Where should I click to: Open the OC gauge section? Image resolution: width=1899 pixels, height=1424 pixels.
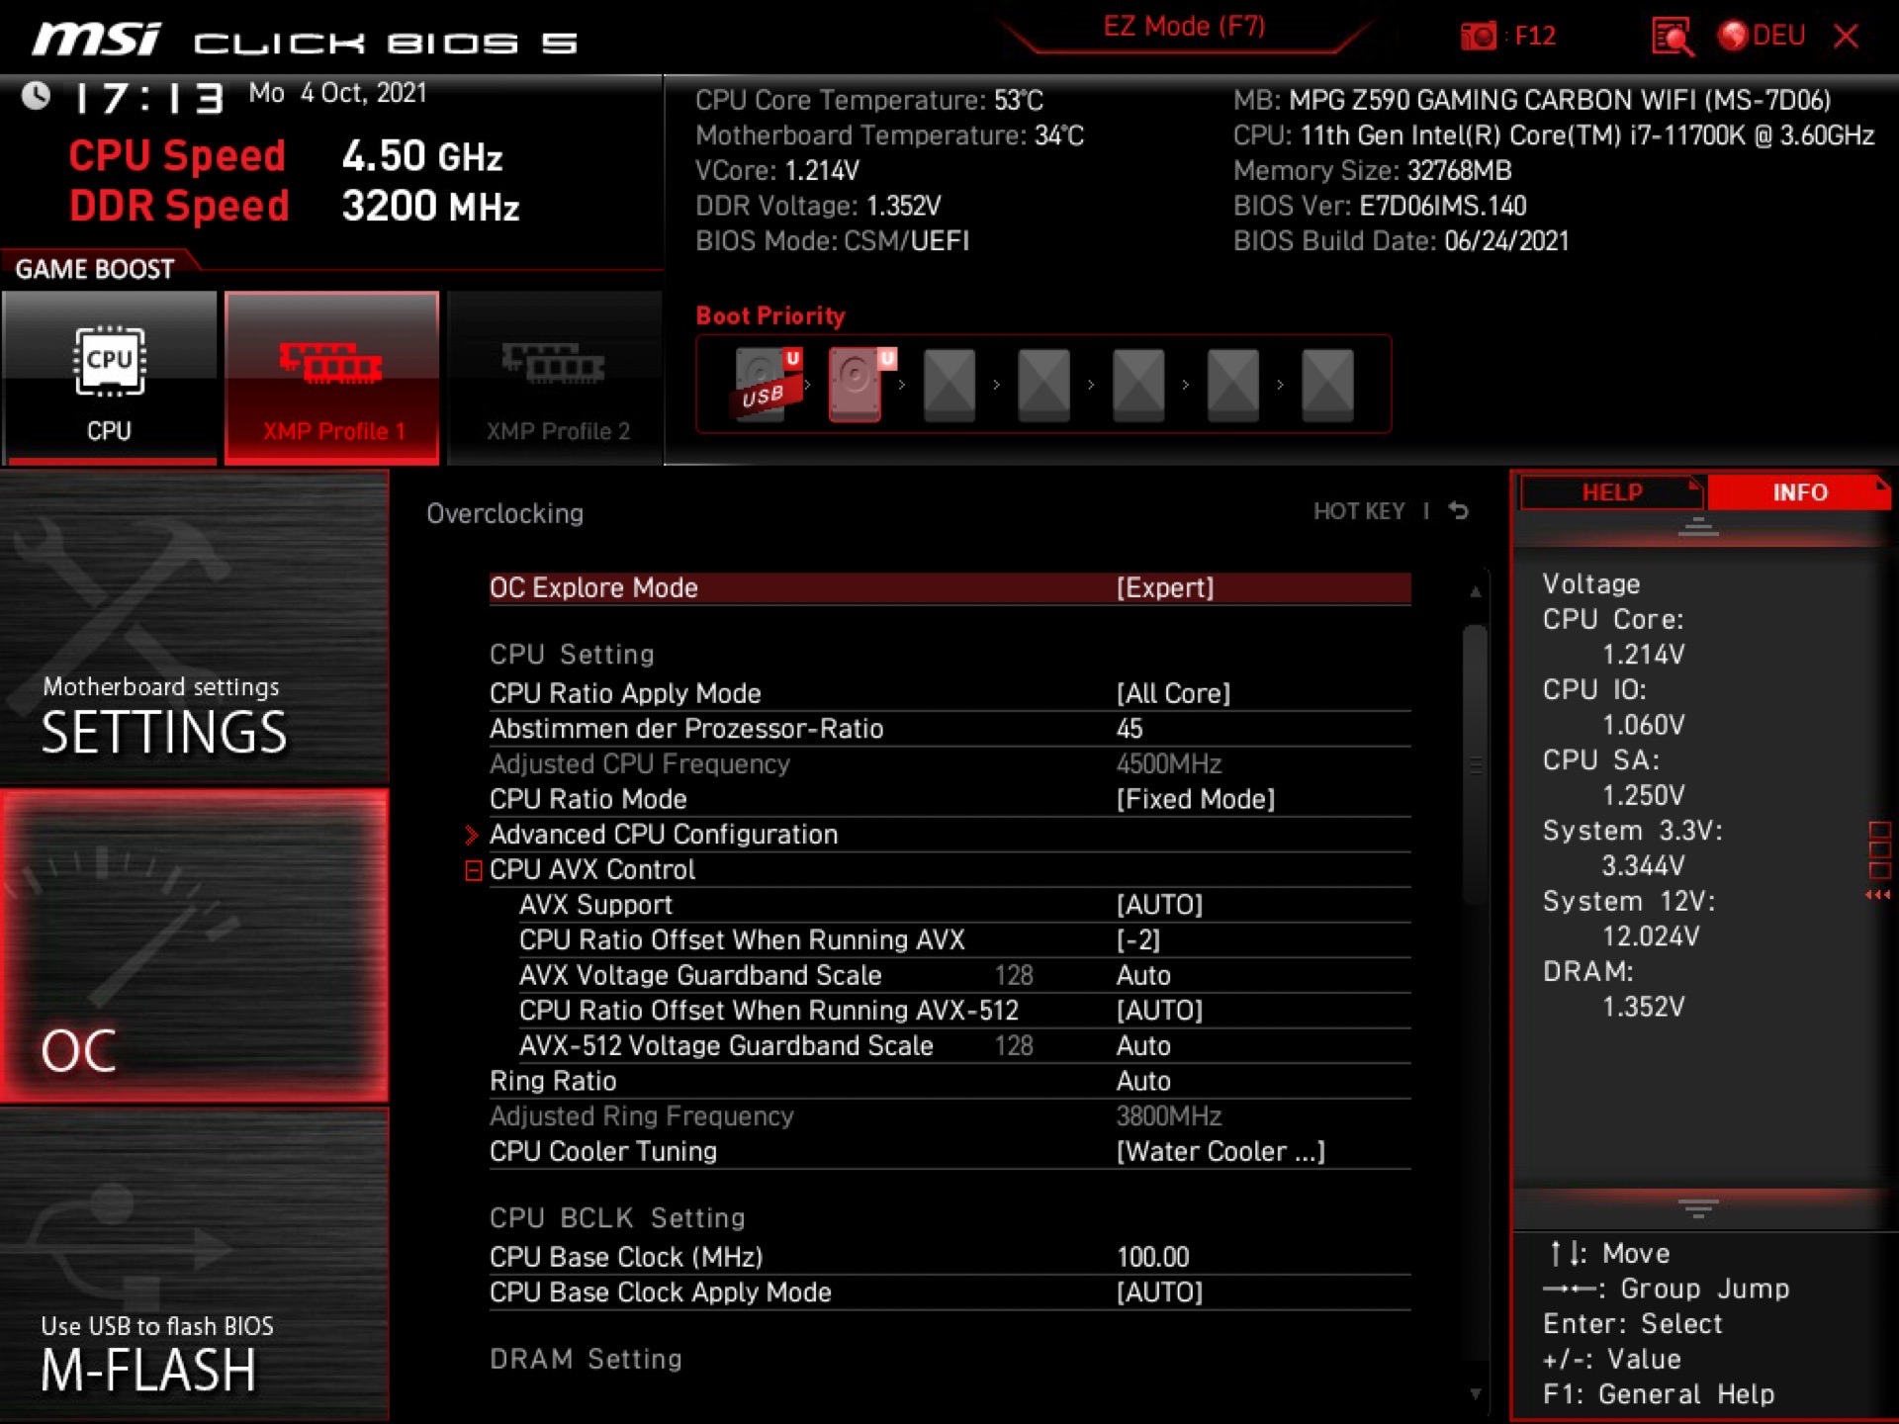click(194, 944)
